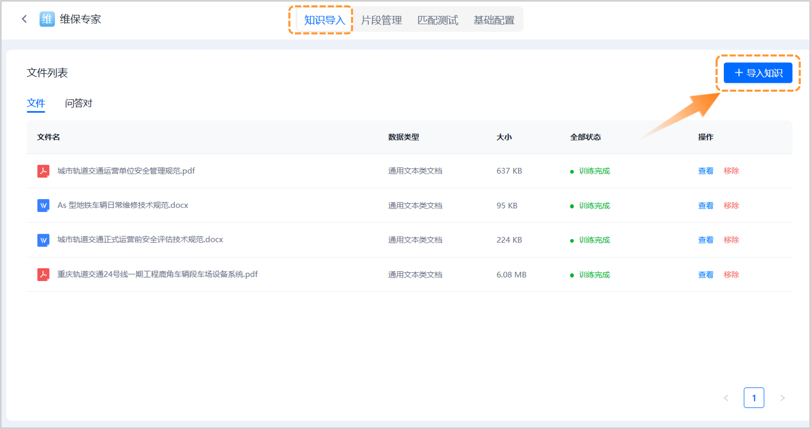Click Word icon for As型地铁车辆日常维修技术规范
811x429 pixels.
pos(43,205)
